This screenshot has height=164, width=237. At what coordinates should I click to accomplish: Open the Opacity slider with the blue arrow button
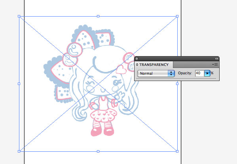pos(207,73)
